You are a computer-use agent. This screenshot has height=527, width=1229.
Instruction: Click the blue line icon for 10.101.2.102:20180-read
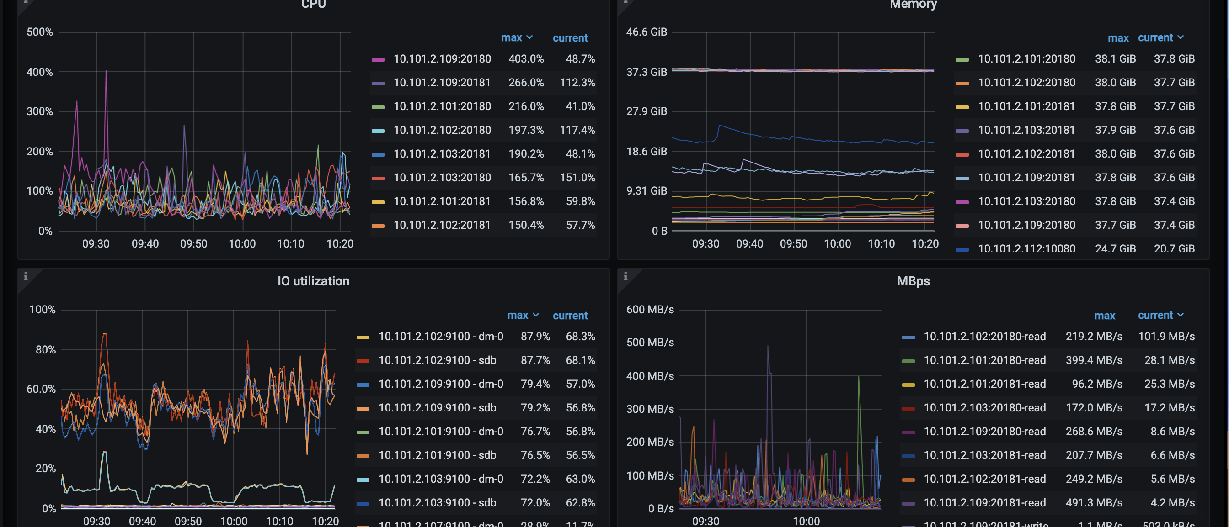point(908,337)
